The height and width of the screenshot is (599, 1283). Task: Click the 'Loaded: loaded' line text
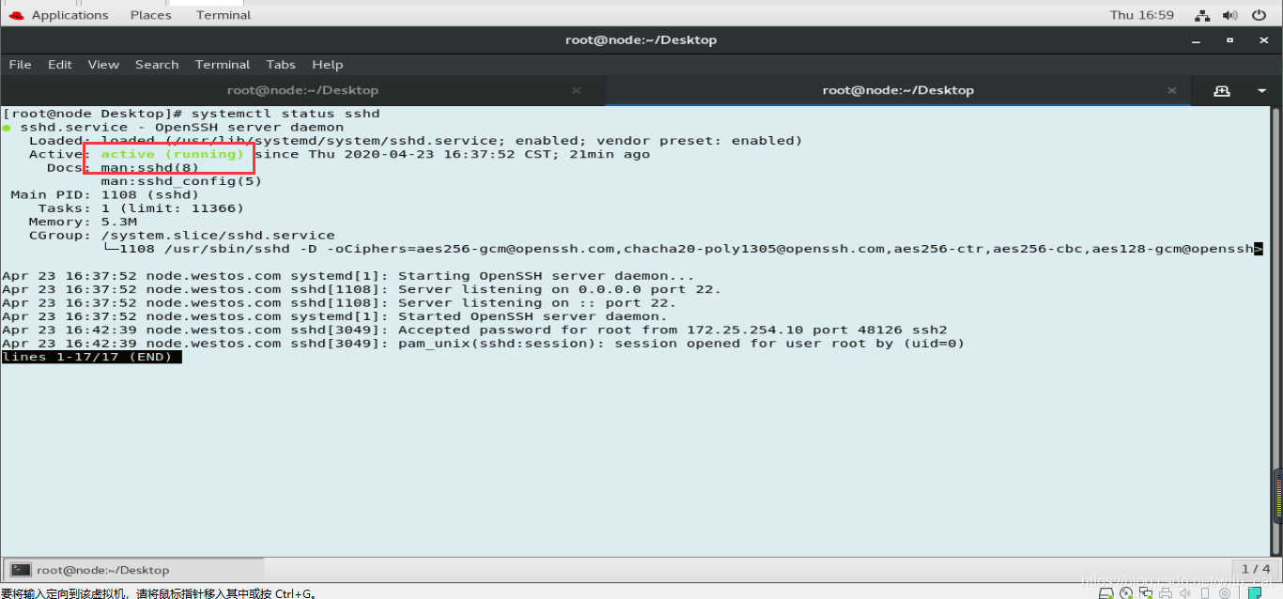click(x=415, y=141)
